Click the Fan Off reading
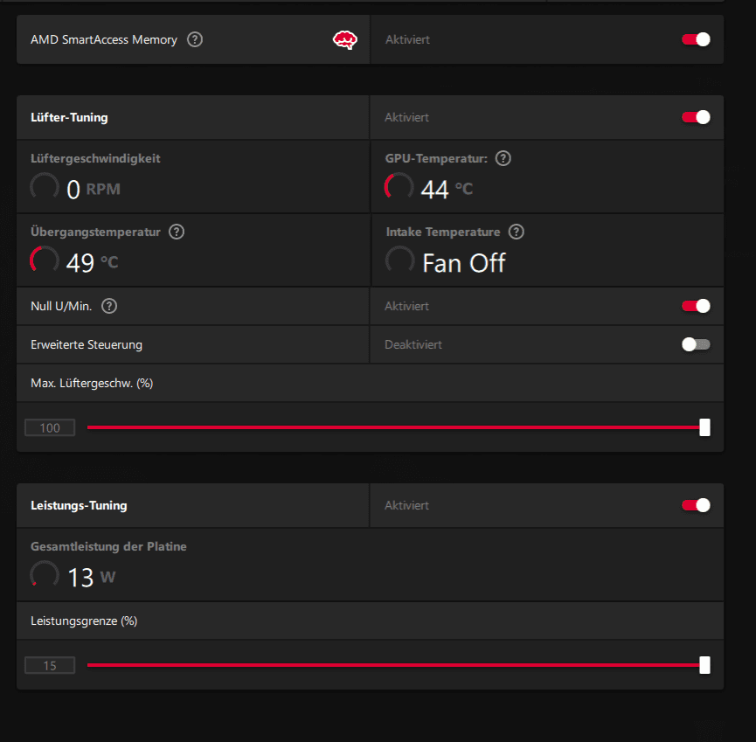 click(464, 263)
